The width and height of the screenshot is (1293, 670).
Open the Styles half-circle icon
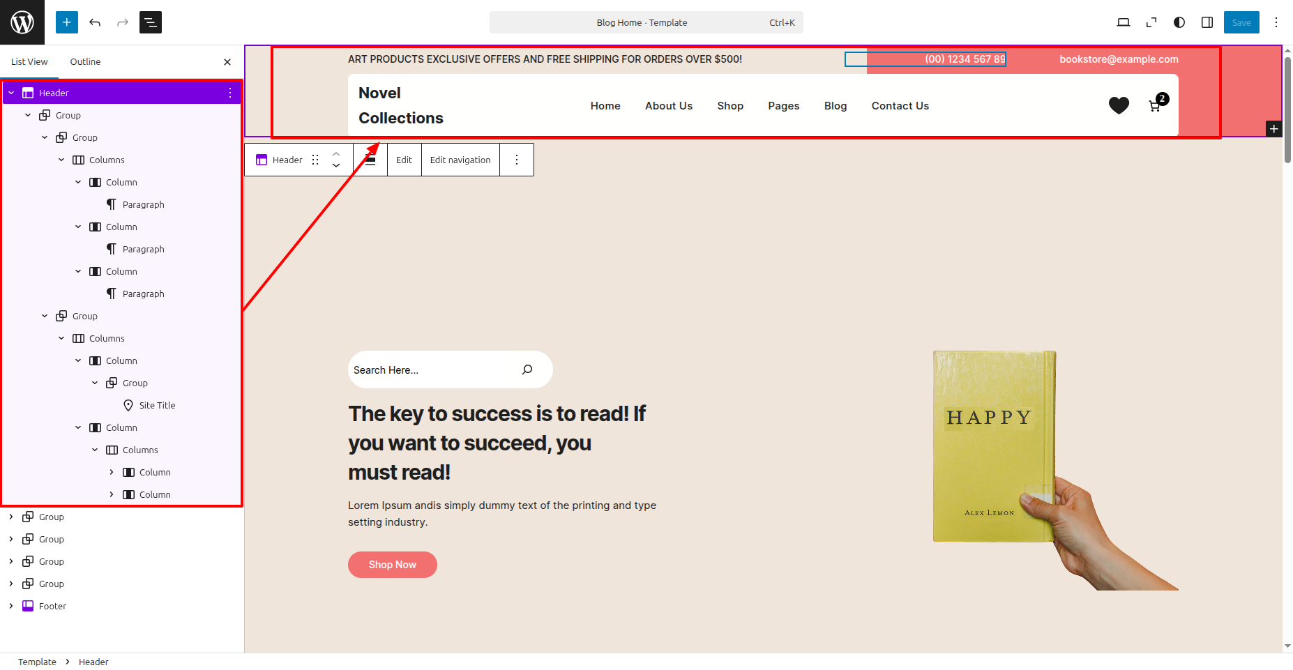(x=1179, y=22)
